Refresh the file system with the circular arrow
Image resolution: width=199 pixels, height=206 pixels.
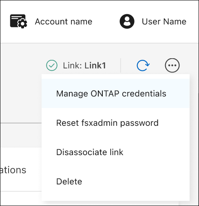tap(143, 66)
